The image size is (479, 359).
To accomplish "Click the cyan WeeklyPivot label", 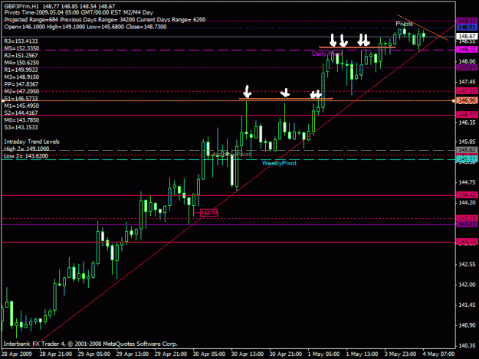I will click(279, 164).
